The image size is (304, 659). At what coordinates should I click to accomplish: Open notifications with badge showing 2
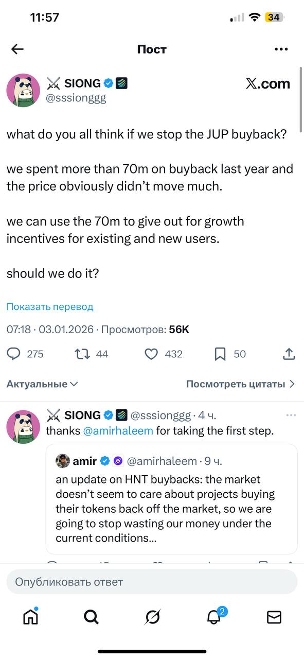tap(212, 617)
